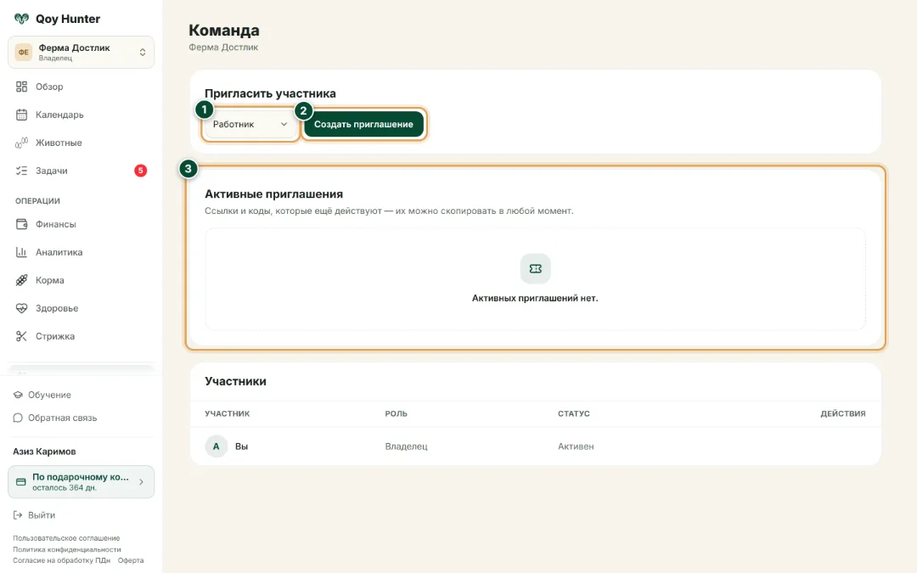The image size is (917, 573).
Task: Select the Животные sidebar icon
Action: pos(21,143)
